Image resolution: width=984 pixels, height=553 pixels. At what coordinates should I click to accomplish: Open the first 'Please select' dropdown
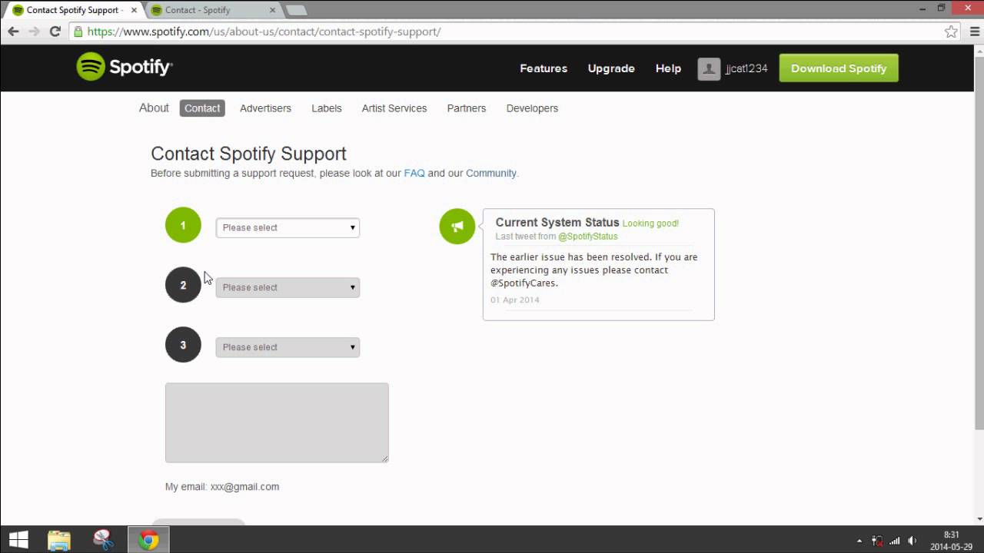pos(288,227)
